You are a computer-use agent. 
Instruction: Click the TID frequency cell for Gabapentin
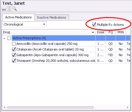(x=111, y=55)
